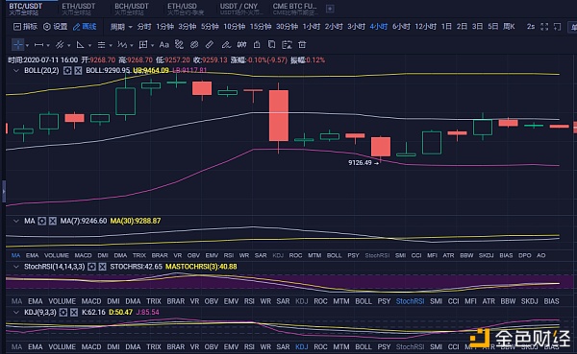
Task: Collapse the StochRSI indicator panel chevron
Action: (x=15, y=267)
